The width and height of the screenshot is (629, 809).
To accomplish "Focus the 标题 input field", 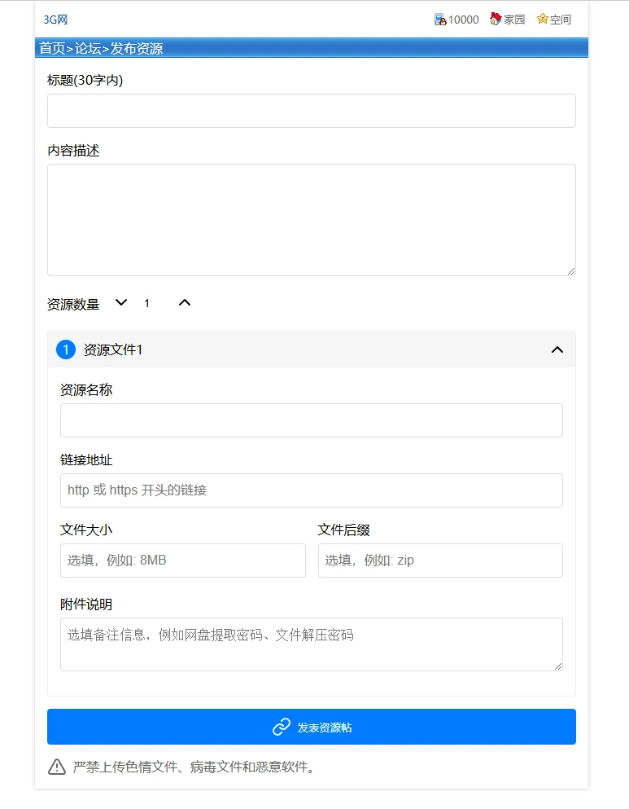I will point(312,111).
